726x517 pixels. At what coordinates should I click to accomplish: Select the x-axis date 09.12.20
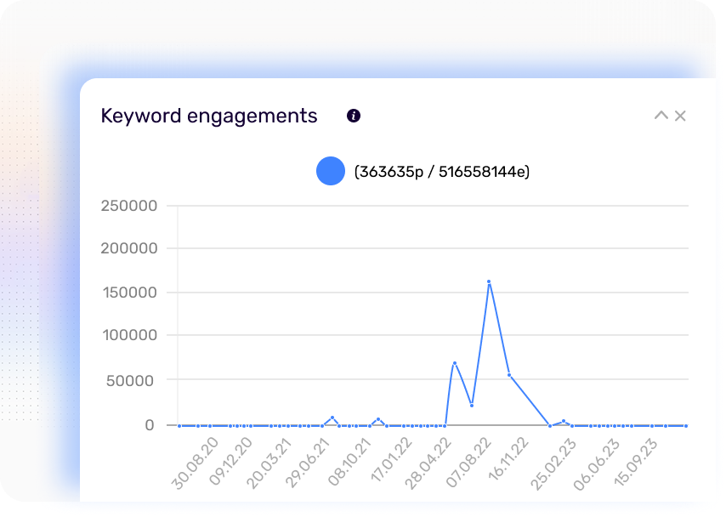[230, 462]
